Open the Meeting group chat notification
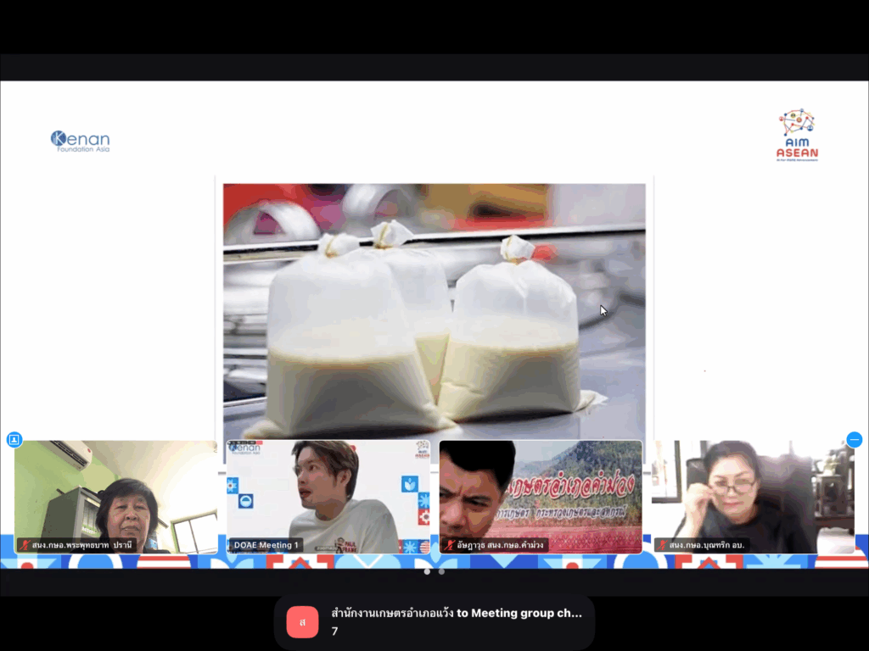Image resolution: width=869 pixels, height=651 pixels. point(434,622)
